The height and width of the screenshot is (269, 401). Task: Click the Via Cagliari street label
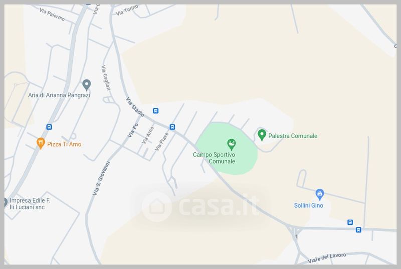(x=106, y=78)
